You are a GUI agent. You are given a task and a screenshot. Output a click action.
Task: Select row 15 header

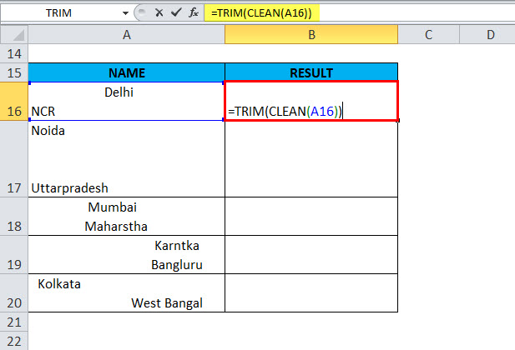point(14,72)
